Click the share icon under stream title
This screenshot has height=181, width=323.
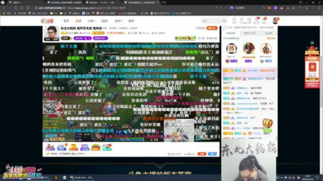201,38
